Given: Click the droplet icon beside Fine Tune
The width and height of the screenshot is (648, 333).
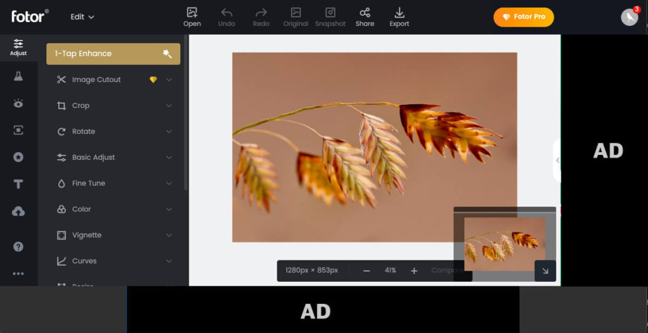Looking at the screenshot, I should [x=61, y=184].
